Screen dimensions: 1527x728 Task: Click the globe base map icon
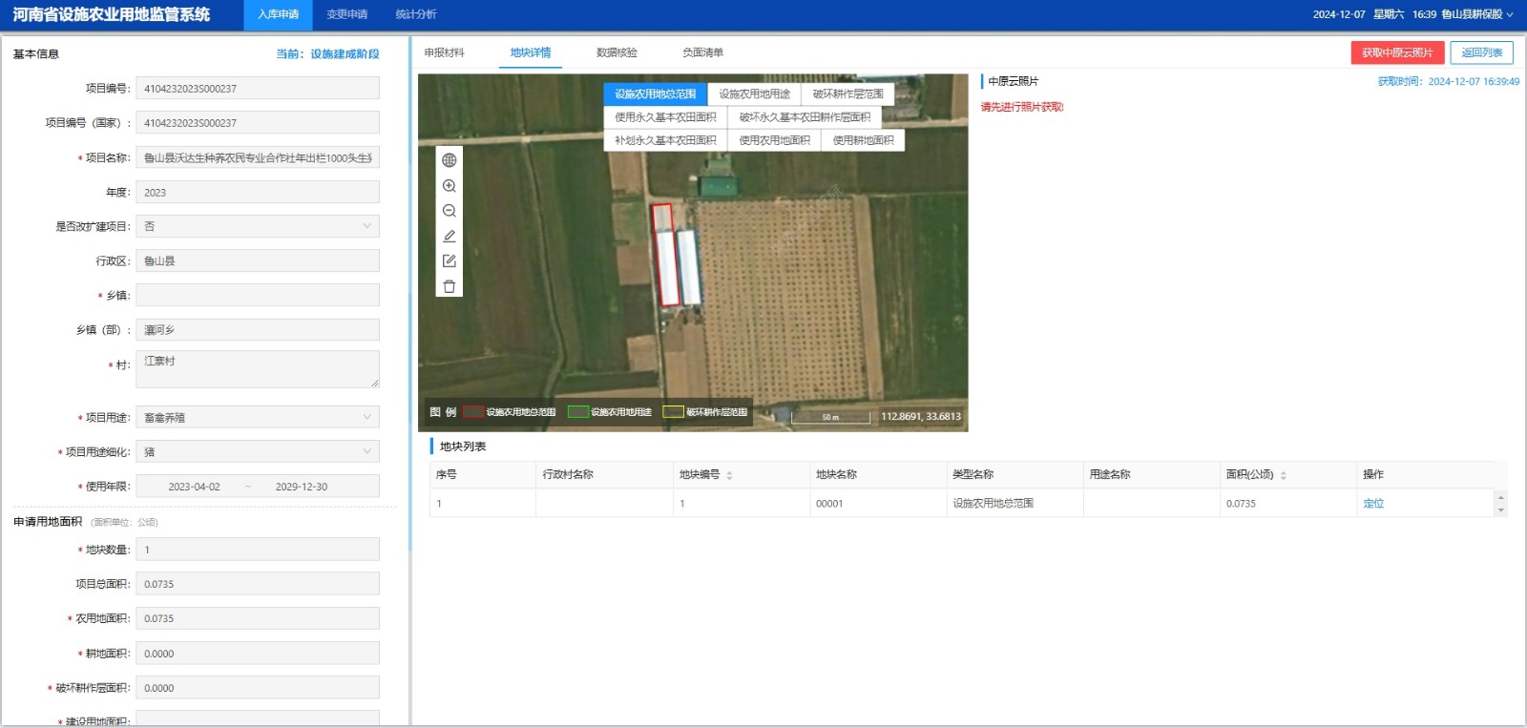click(x=450, y=160)
